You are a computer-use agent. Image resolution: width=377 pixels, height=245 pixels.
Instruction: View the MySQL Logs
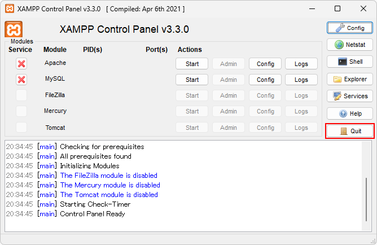tap(301, 80)
